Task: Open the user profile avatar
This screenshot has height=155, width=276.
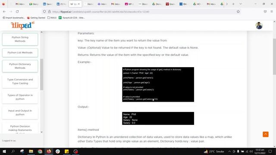Action: 259,26
